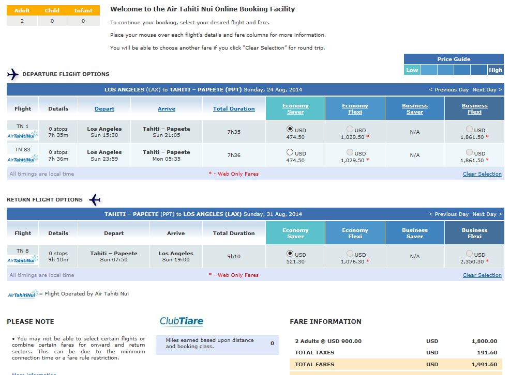Click the 'Sun 23:59' Los Angeles departure time
The width and height of the screenshot is (510, 375).
[x=104, y=159]
